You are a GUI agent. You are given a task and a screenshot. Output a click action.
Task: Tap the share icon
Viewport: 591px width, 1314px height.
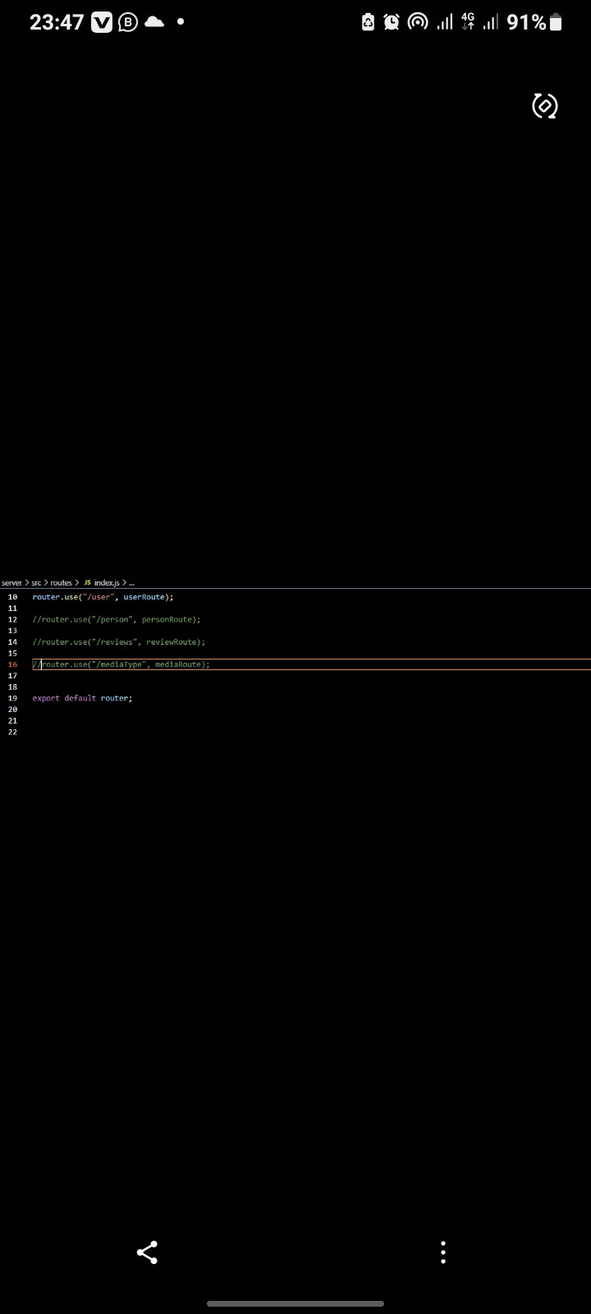(x=147, y=1252)
